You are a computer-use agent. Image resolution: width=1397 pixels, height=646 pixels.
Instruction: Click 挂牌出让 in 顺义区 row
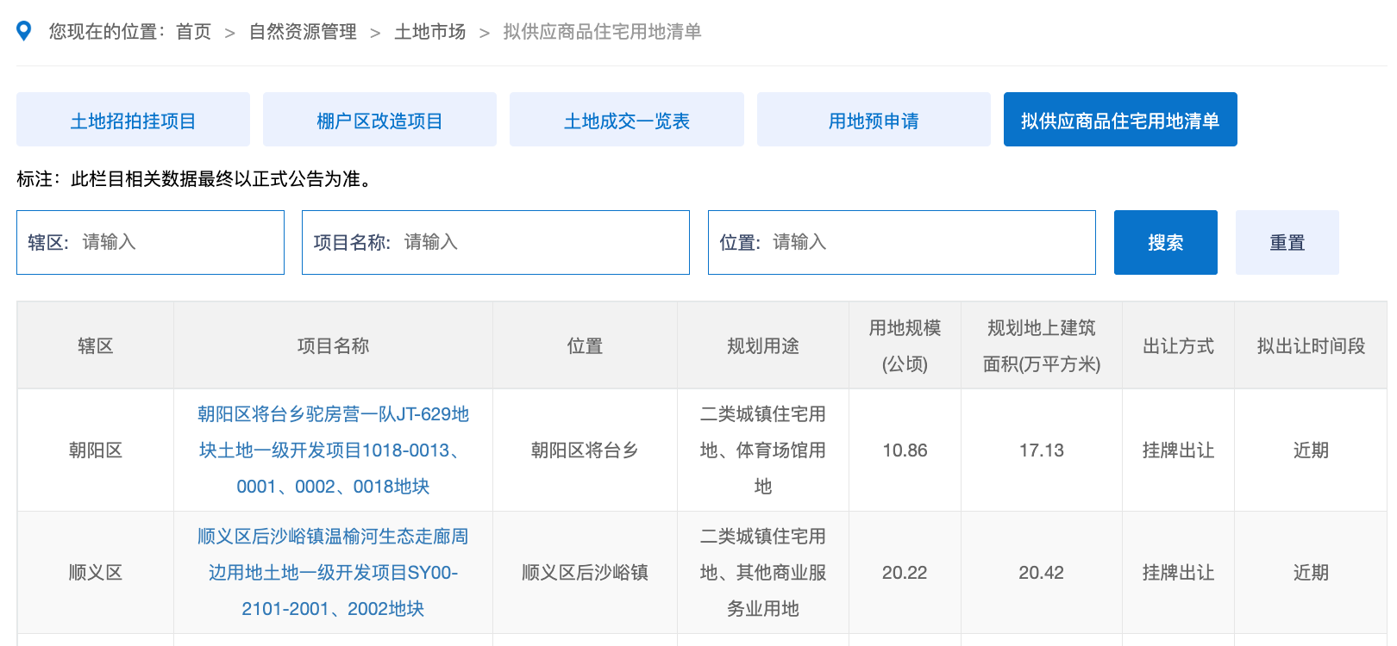1178,573
